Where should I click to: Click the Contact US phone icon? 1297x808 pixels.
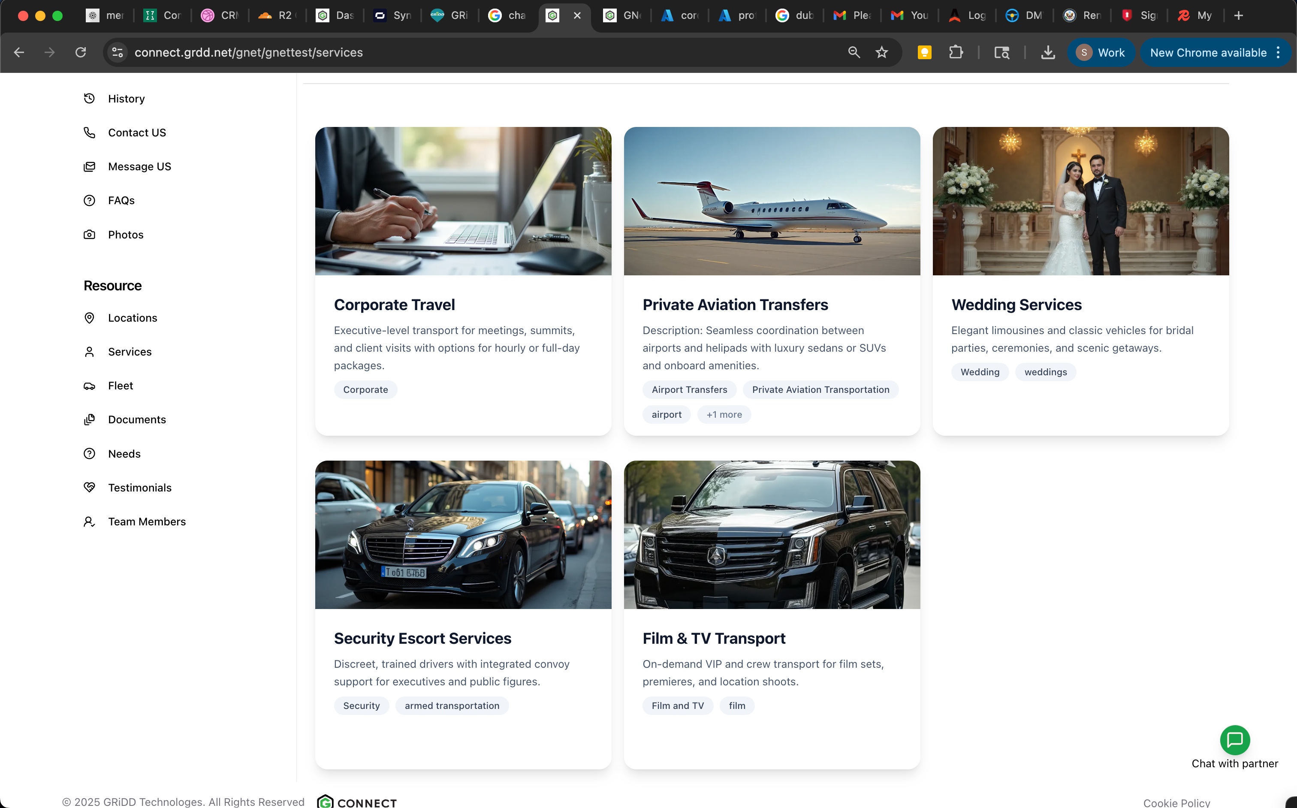(89, 133)
